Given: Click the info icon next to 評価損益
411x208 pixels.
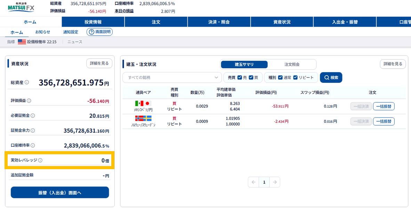Looking at the screenshot, I should pyautogui.click(x=29, y=101).
